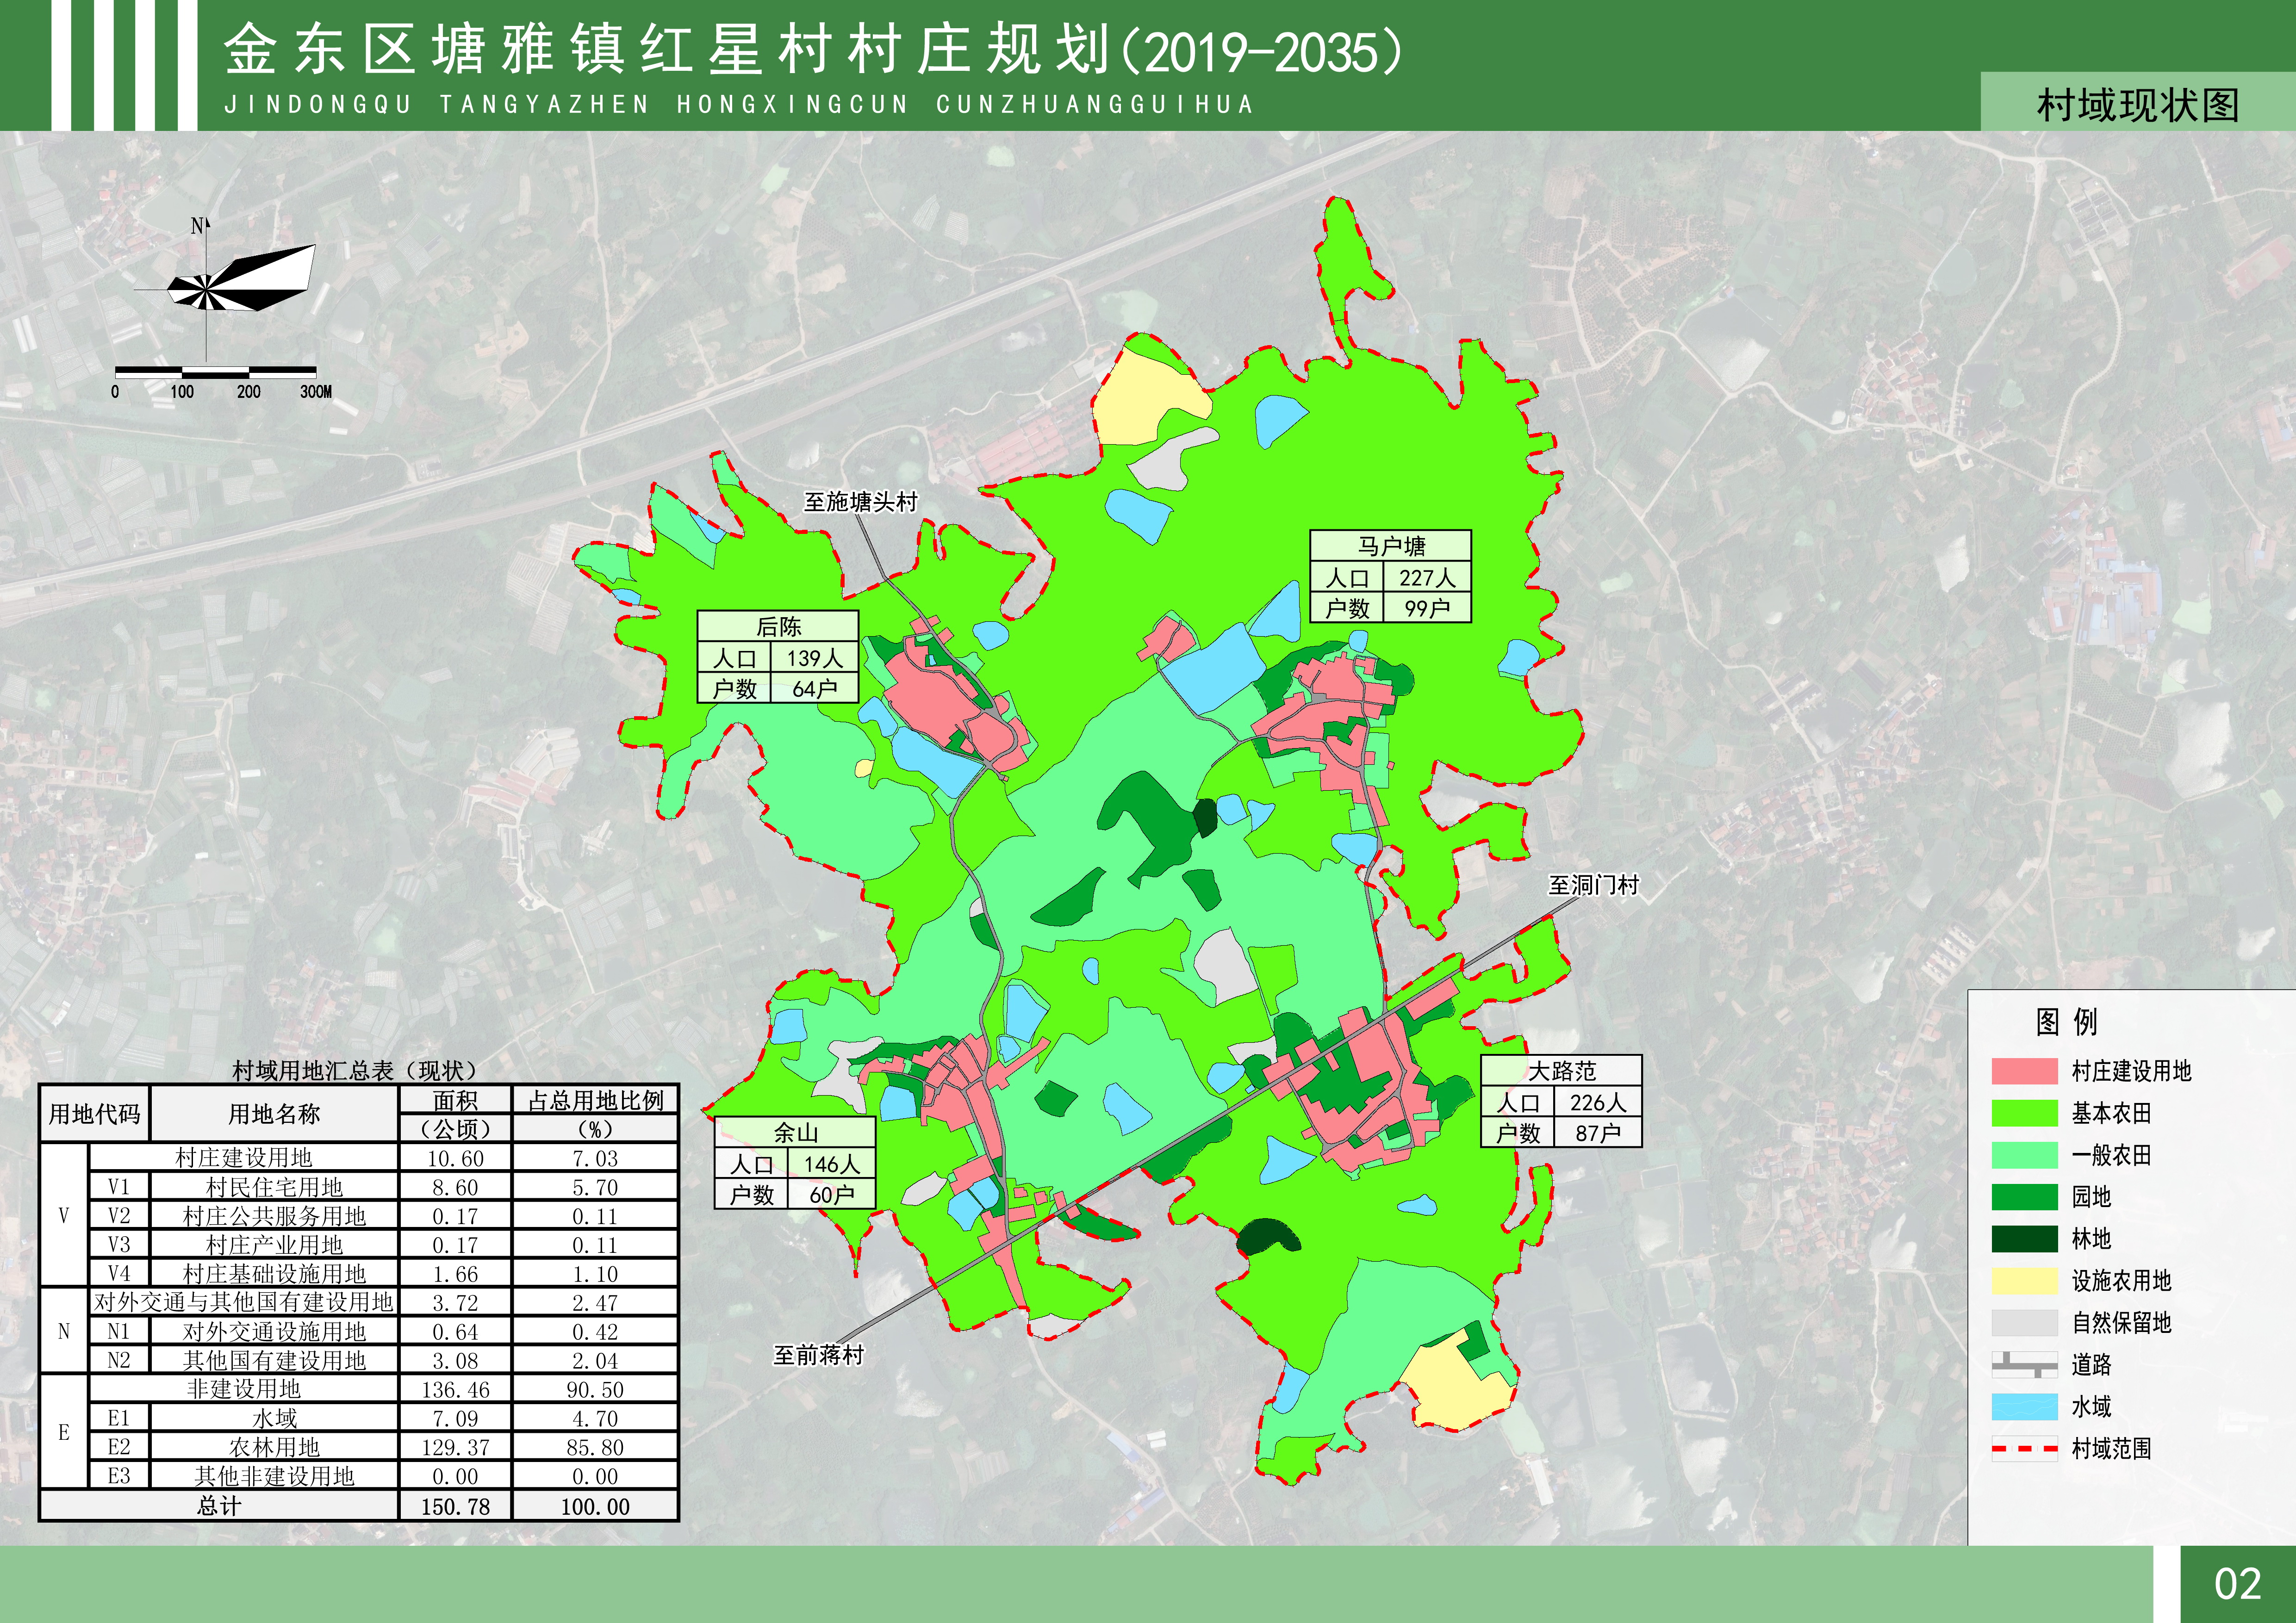Click the 用地名称 table header
This screenshot has height=1623, width=2296.
click(x=274, y=1115)
